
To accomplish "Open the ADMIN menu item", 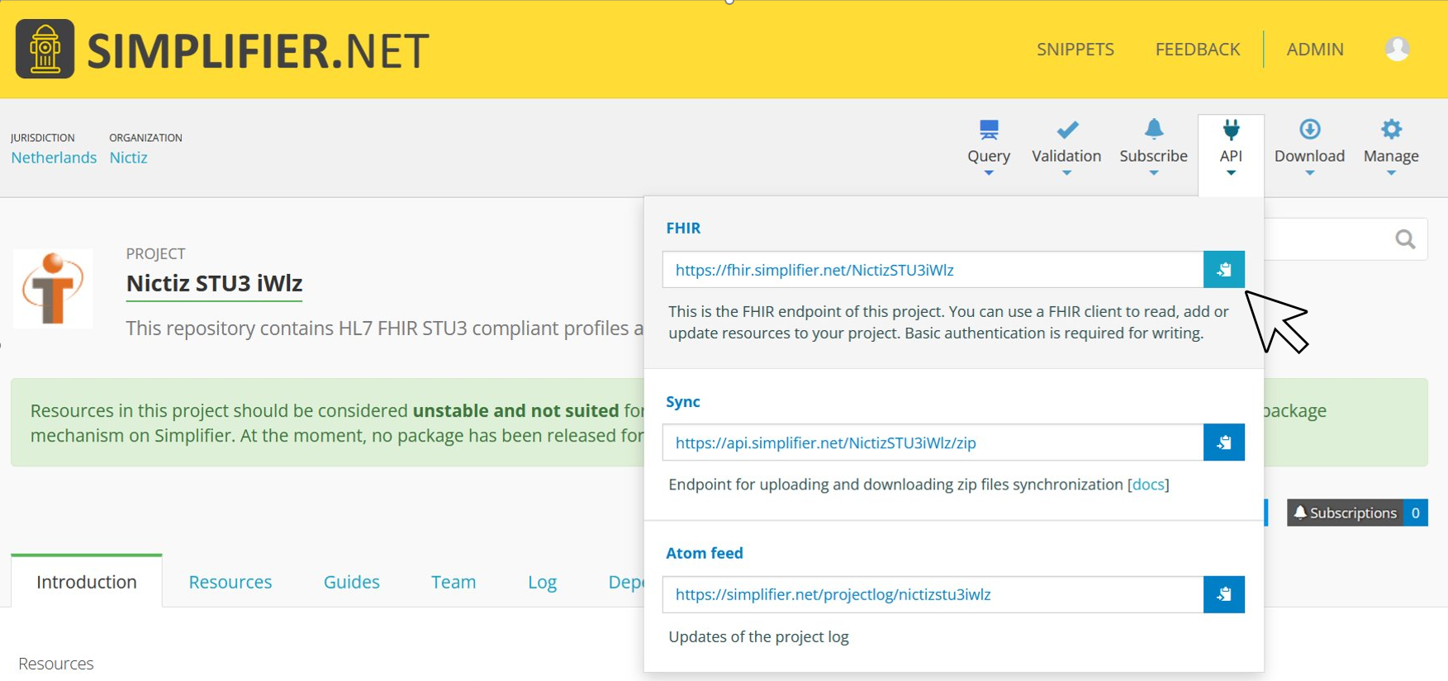I will pyautogui.click(x=1315, y=50).
